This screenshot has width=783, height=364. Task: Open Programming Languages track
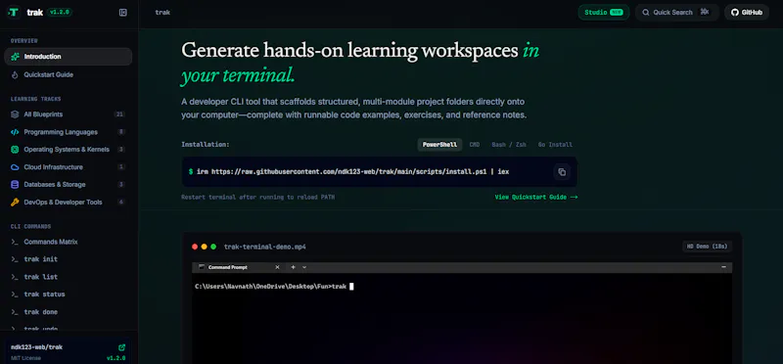(68, 132)
